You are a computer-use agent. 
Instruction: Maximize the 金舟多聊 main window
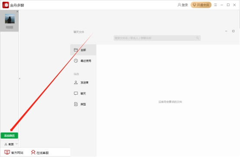[228, 5]
